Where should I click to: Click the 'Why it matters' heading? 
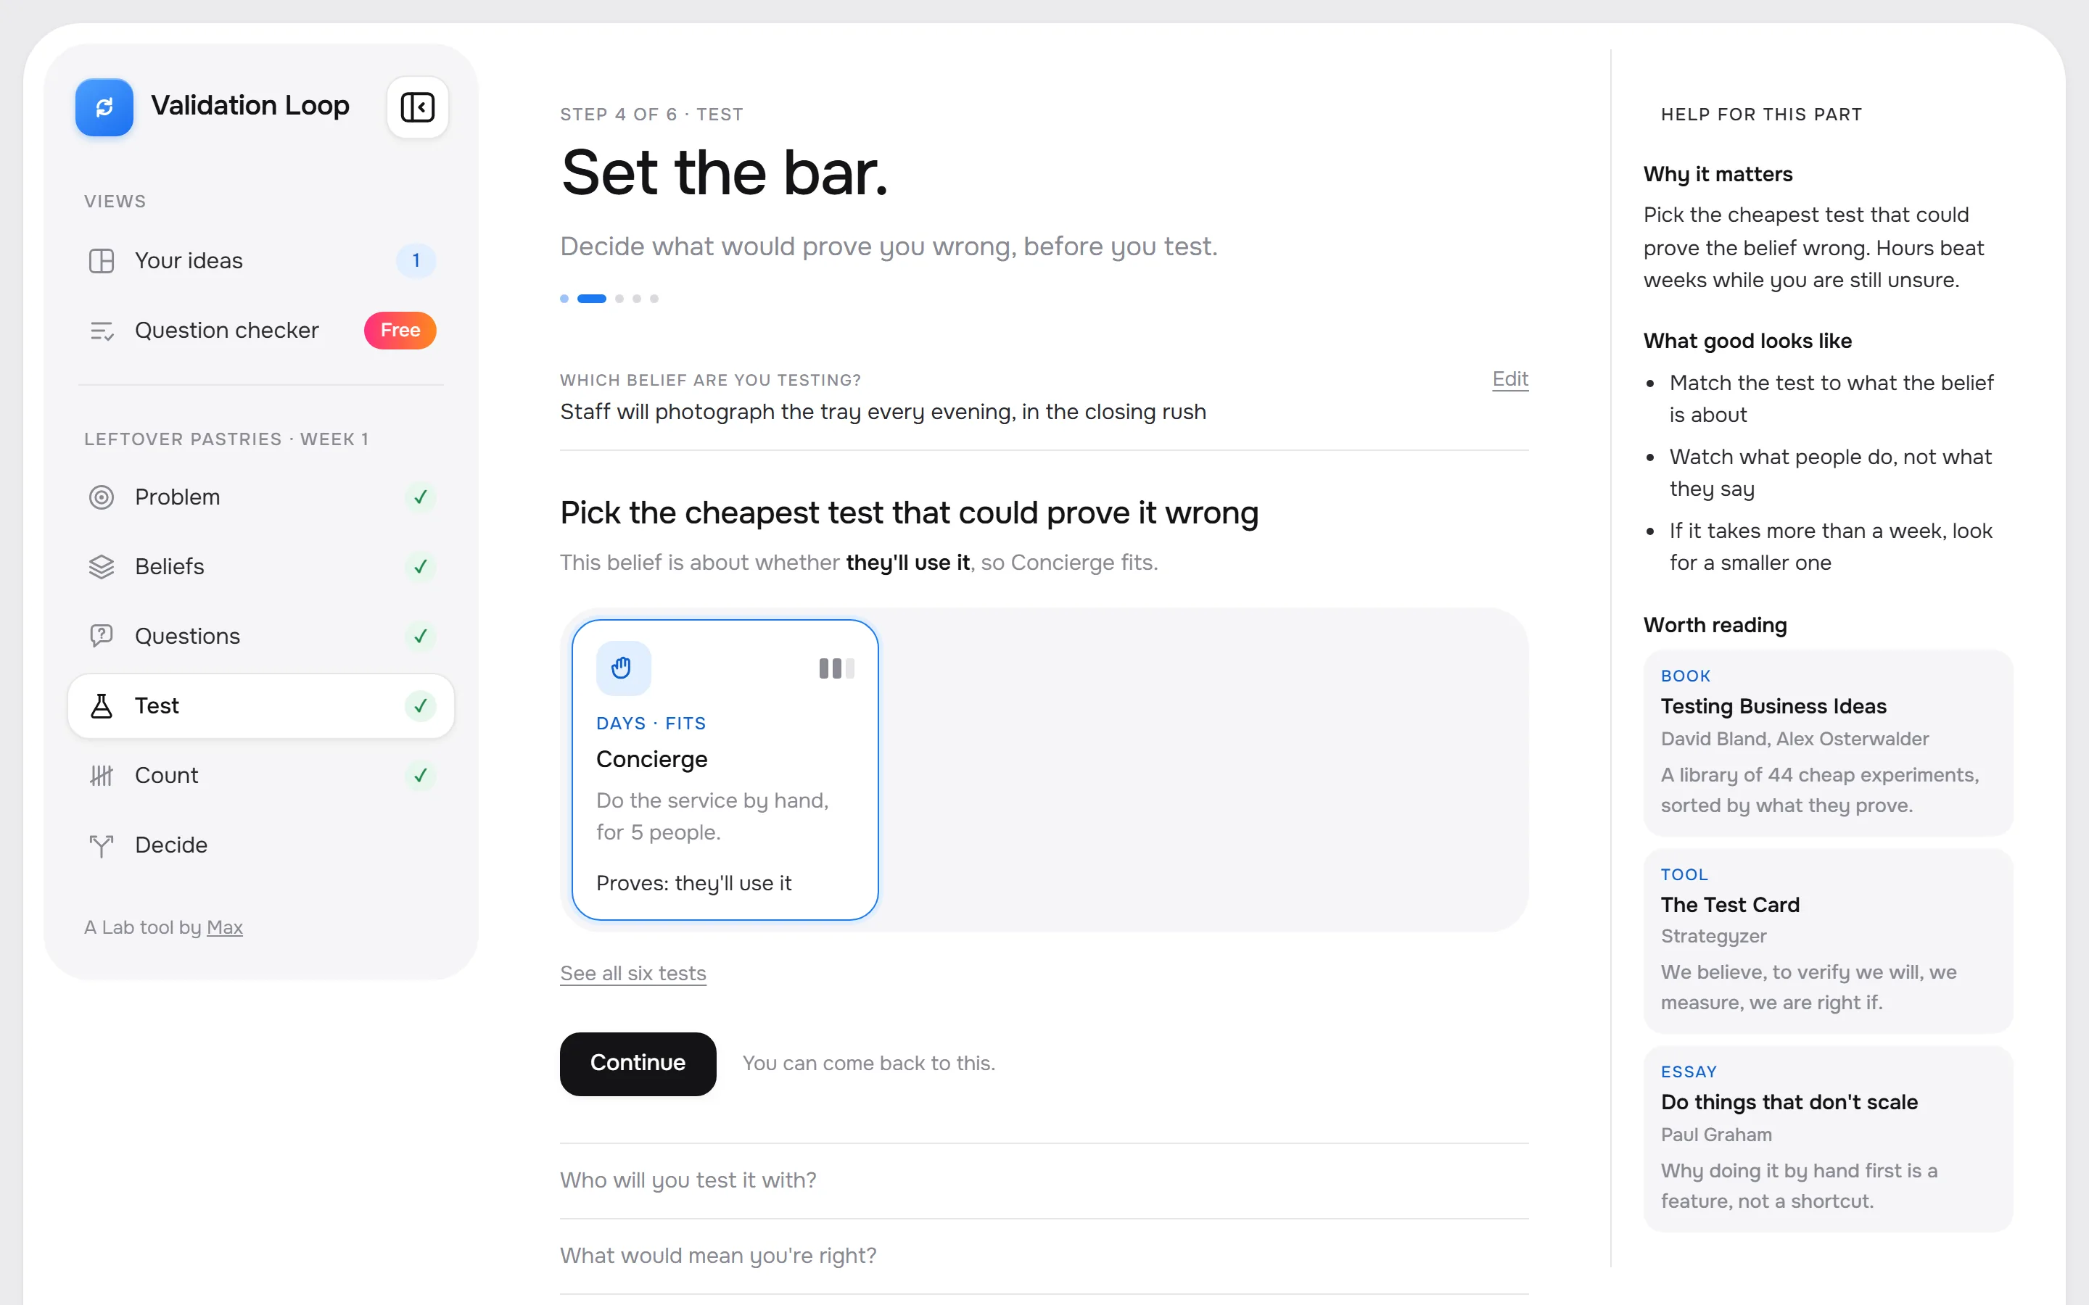(1718, 174)
